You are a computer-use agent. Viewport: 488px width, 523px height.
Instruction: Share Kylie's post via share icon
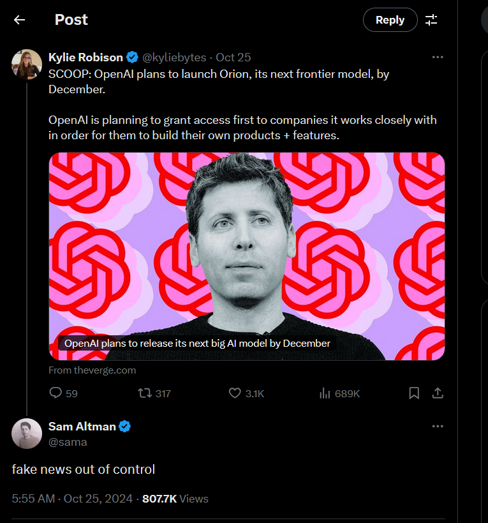[x=438, y=393]
